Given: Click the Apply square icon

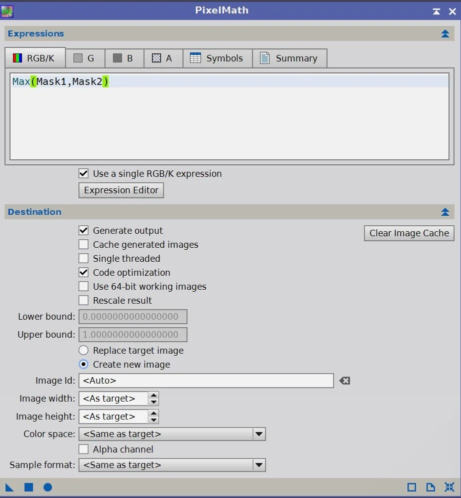Looking at the screenshot, I should (28, 487).
